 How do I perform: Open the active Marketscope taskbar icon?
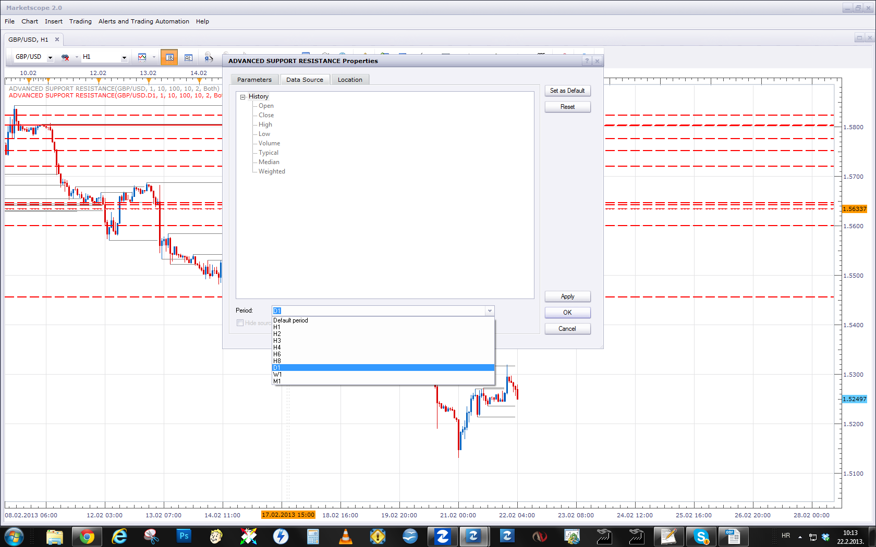pyautogui.click(x=473, y=536)
